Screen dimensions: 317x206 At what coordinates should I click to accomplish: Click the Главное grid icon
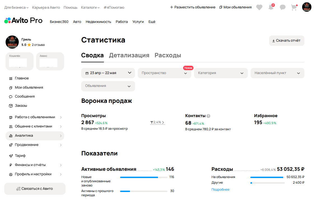(x=11, y=79)
